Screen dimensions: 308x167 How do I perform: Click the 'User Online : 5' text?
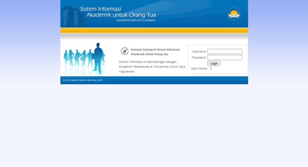click(x=201, y=69)
